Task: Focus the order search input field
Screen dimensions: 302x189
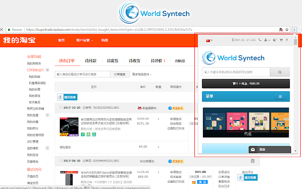Action: (83, 74)
